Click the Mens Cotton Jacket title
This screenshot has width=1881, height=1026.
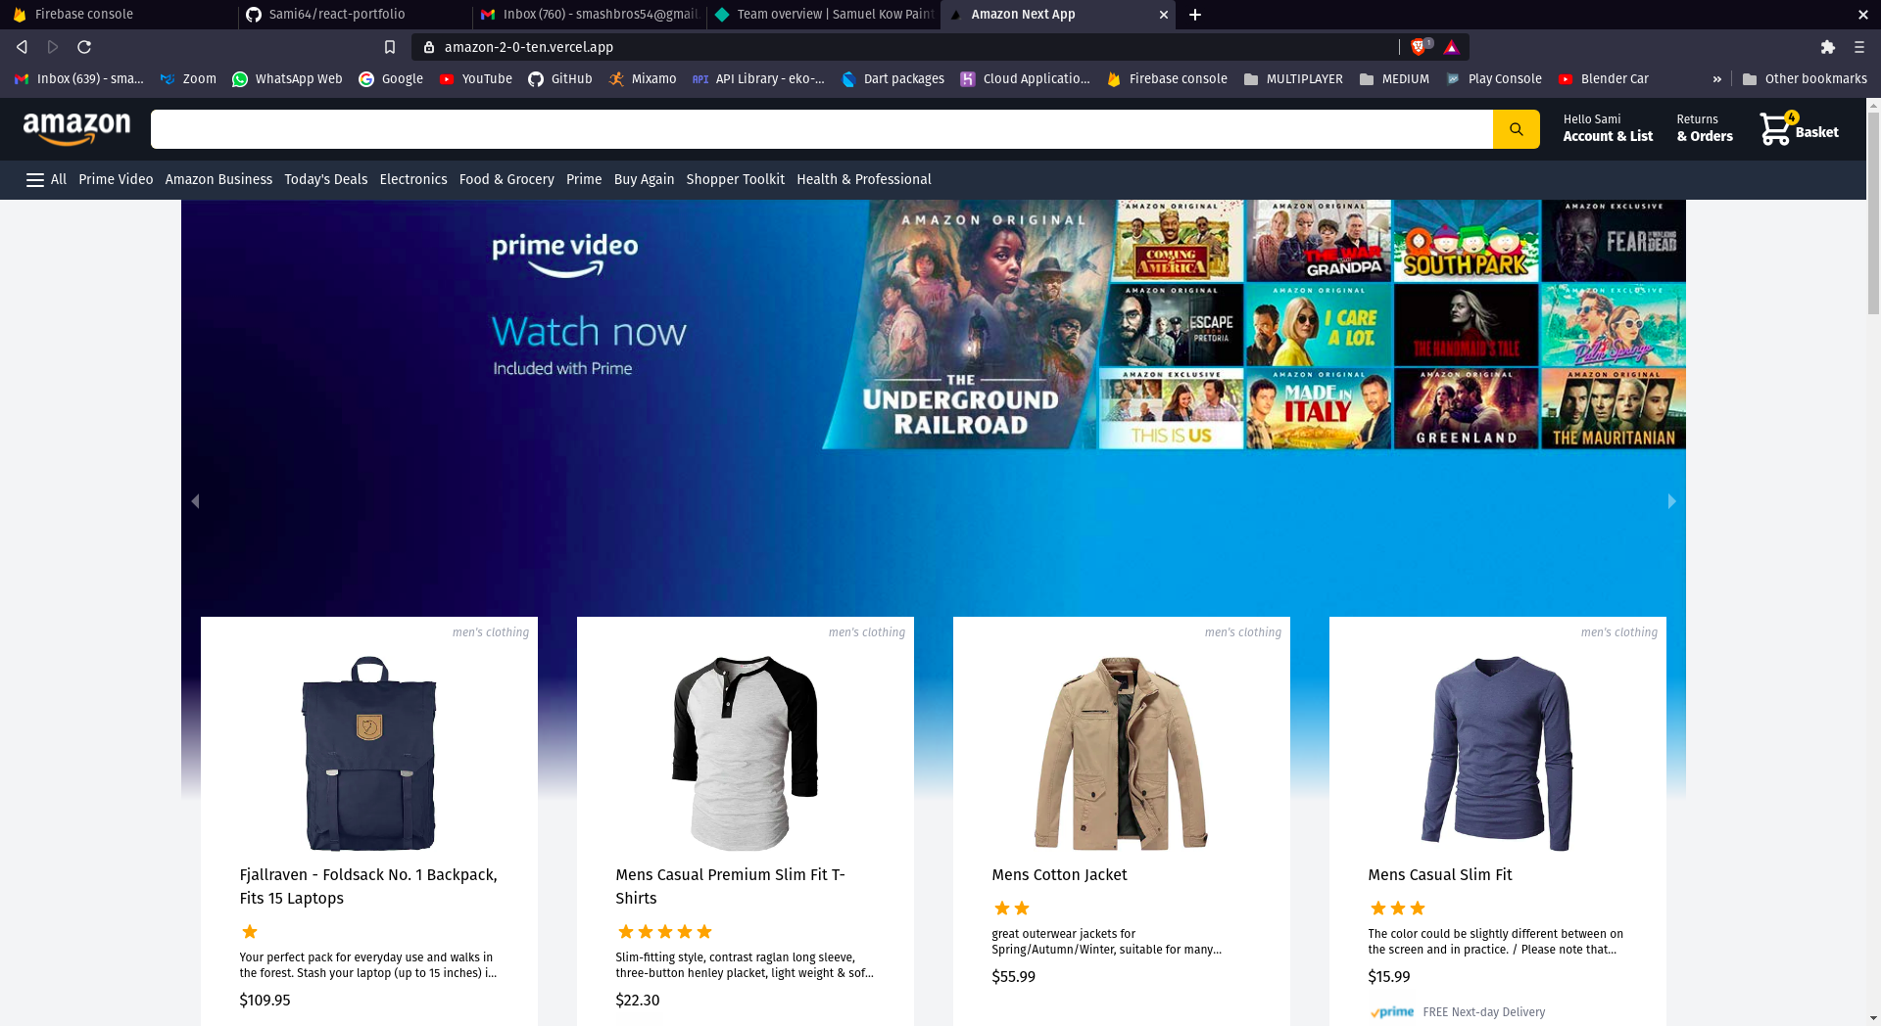[1059, 874]
